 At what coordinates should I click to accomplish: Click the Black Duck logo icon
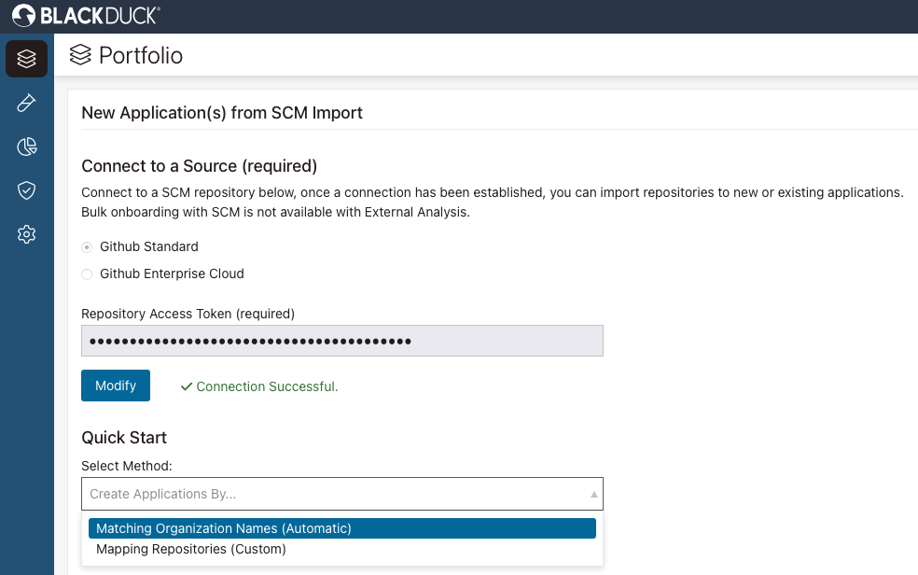coord(23,15)
